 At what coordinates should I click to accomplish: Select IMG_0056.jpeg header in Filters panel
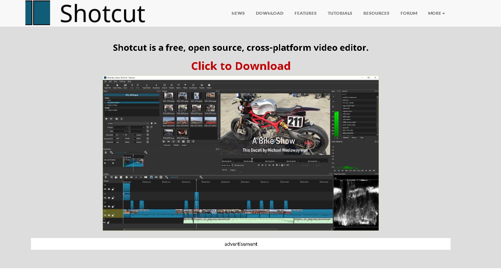(x=132, y=95)
